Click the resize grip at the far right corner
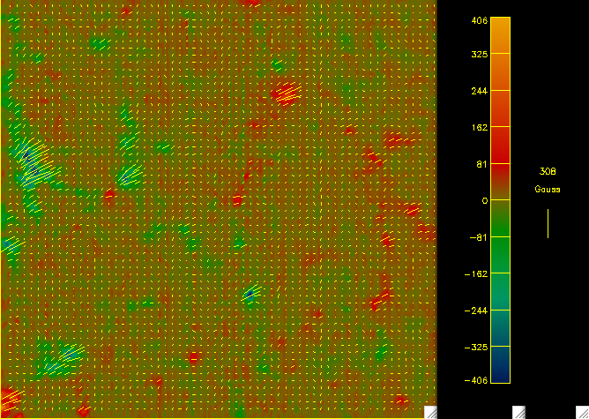589x419 pixels. point(583,412)
